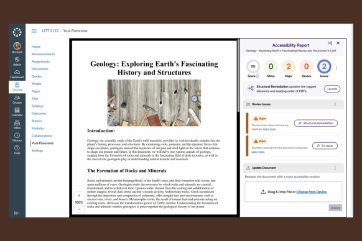Open Files in the course menu

click(35, 99)
